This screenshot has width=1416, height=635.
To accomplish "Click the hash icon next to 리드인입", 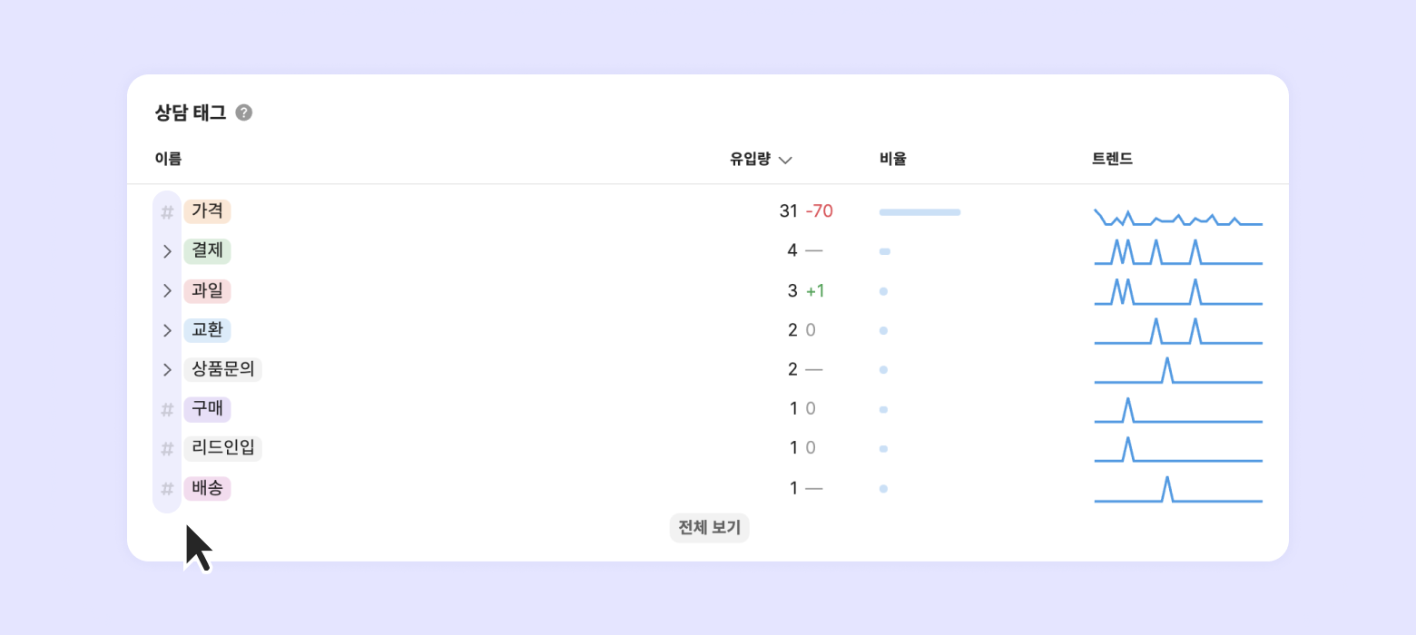I will (167, 449).
